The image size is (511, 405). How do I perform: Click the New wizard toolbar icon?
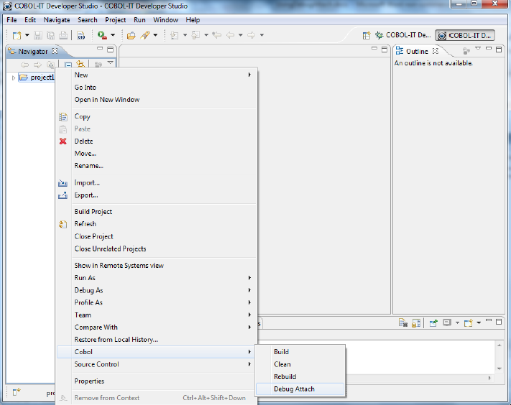17,35
